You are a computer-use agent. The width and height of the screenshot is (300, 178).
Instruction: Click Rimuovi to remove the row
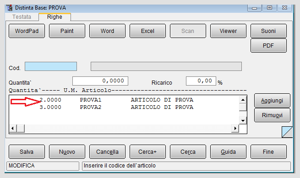(272, 115)
